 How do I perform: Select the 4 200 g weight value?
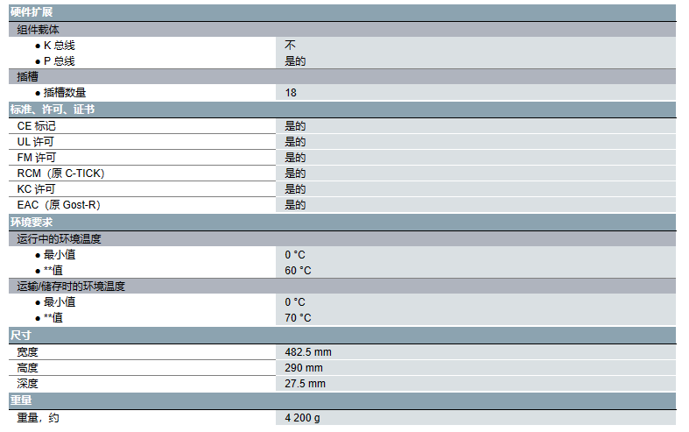pos(302,417)
